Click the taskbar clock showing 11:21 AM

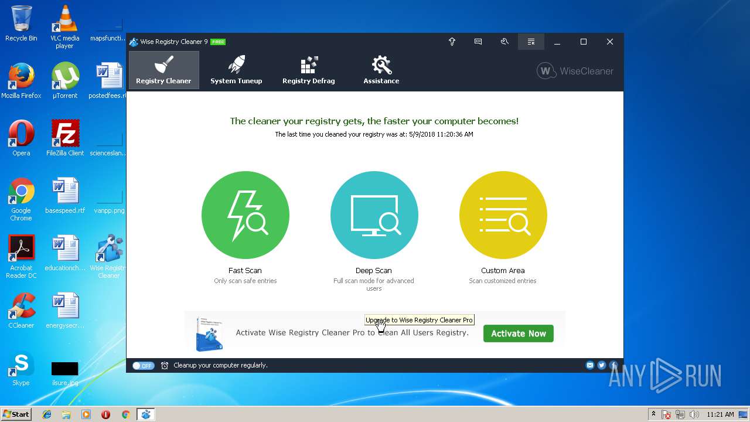pos(720,414)
